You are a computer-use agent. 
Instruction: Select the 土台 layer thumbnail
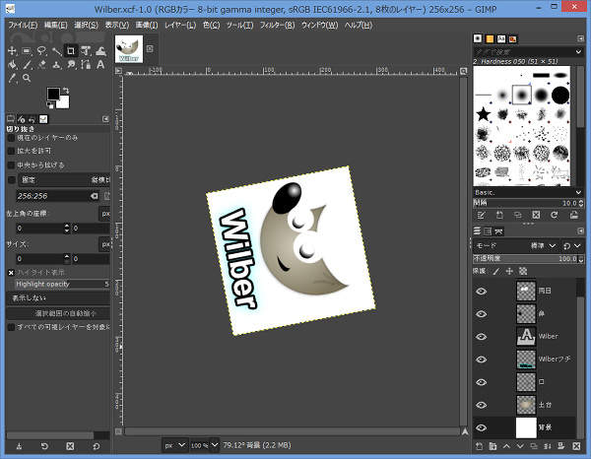524,404
